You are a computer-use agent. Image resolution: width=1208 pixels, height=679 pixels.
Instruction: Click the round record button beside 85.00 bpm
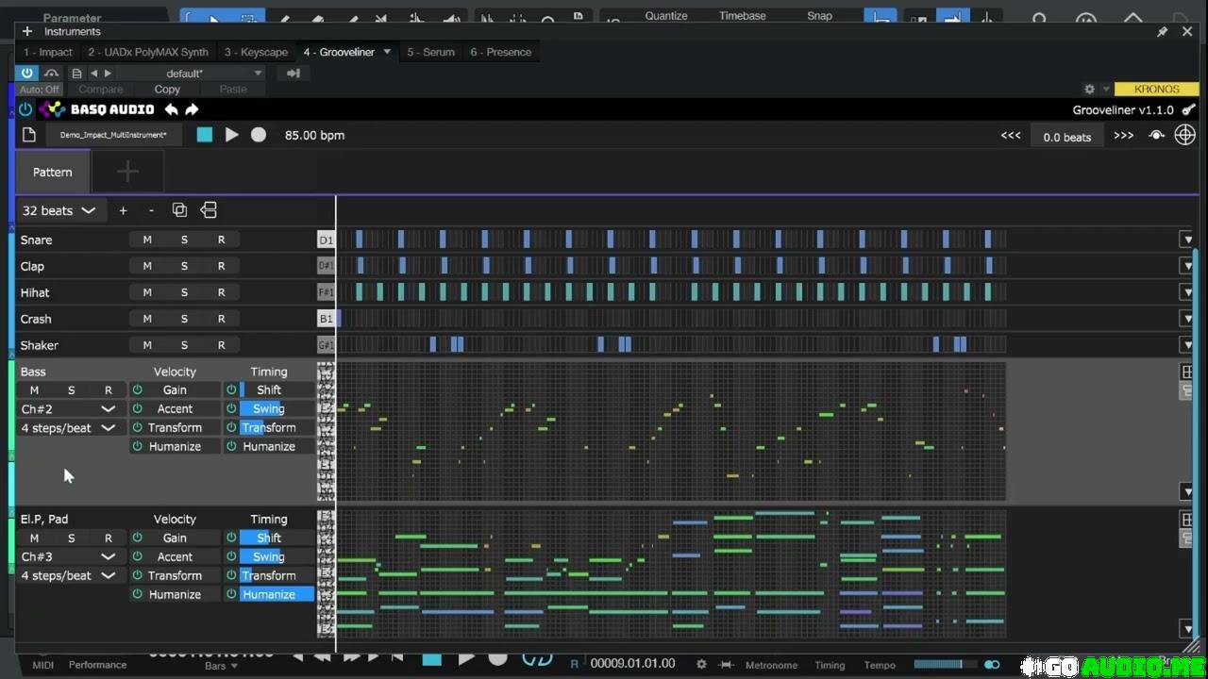coord(259,135)
